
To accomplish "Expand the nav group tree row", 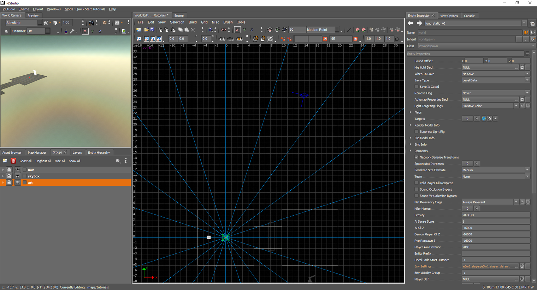I will pos(3,170).
